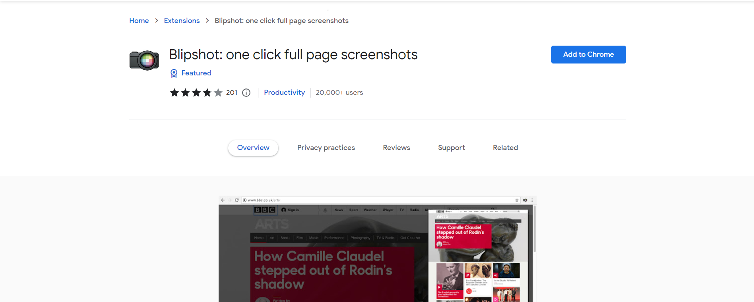View the Related tab
Viewport: 754px width, 302px height.
[505, 148]
